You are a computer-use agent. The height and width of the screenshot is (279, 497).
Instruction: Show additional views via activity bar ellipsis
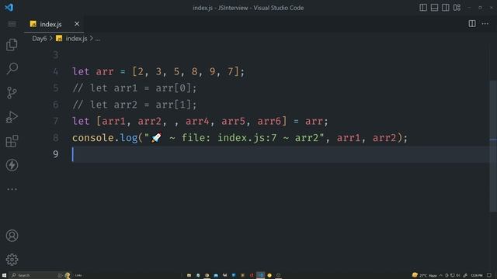pyautogui.click(x=12, y=189)
